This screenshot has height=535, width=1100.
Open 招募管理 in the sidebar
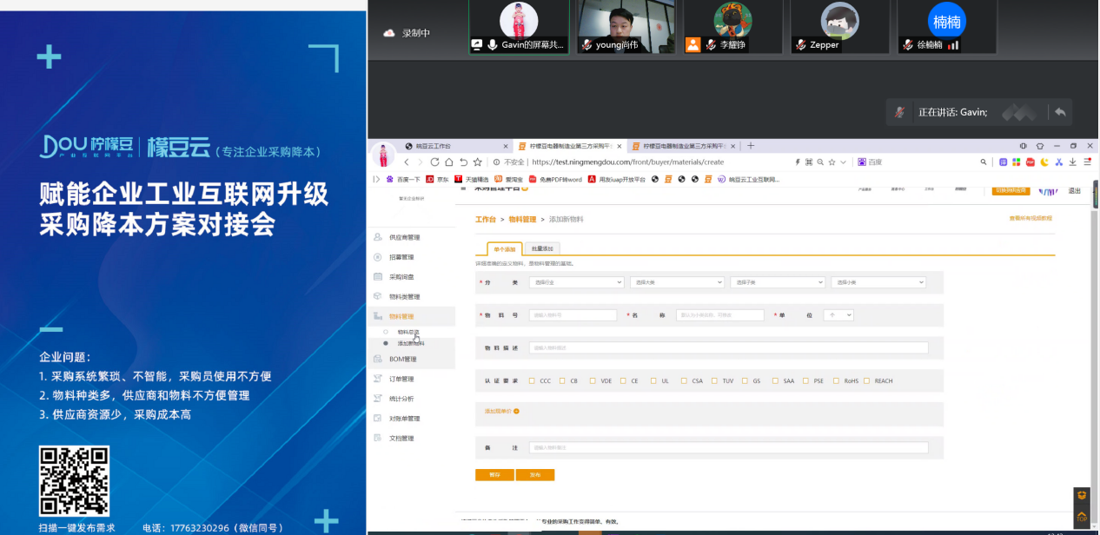401,257
